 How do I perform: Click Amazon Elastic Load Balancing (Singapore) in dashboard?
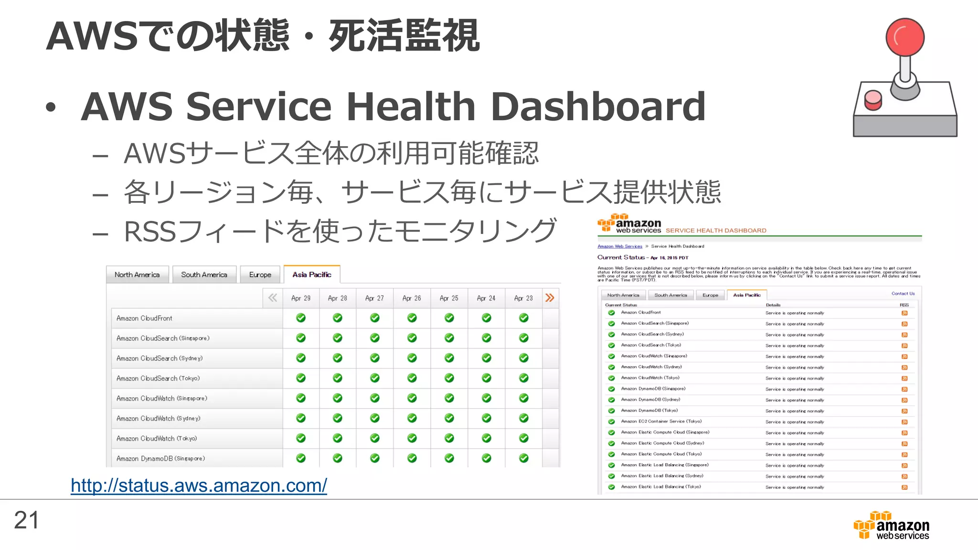pyautogui.click(x=665, y=465)
